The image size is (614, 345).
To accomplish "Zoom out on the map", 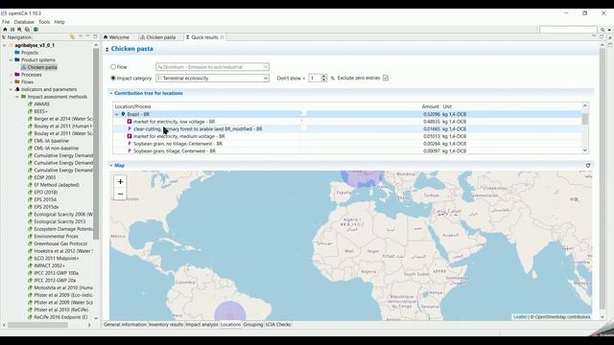I will [120, 194].
